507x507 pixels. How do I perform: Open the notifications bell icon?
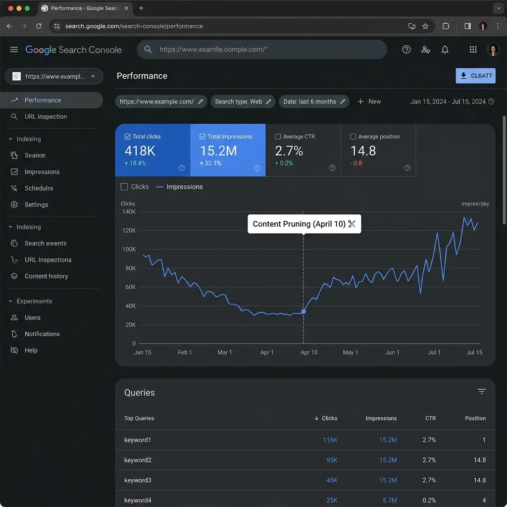[445, 50]
